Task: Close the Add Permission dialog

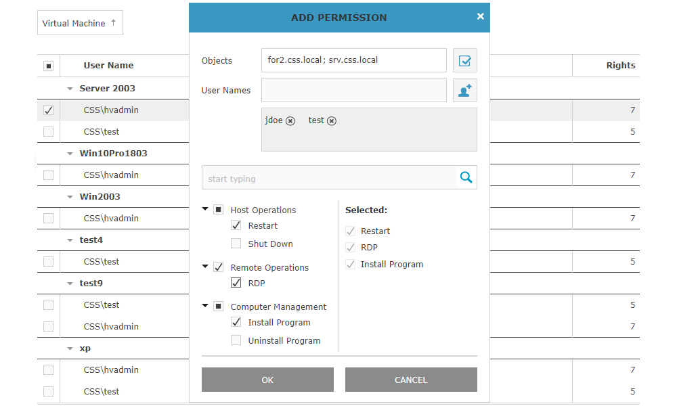Action: point(481,17)
